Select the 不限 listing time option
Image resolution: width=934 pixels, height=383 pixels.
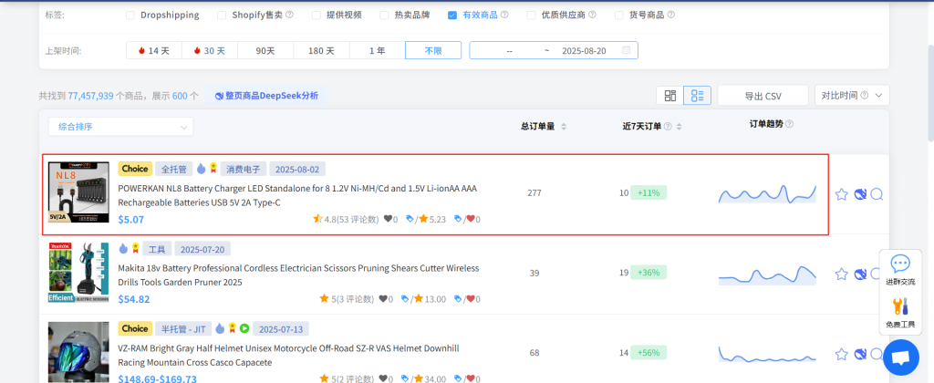tap(433, 51)
